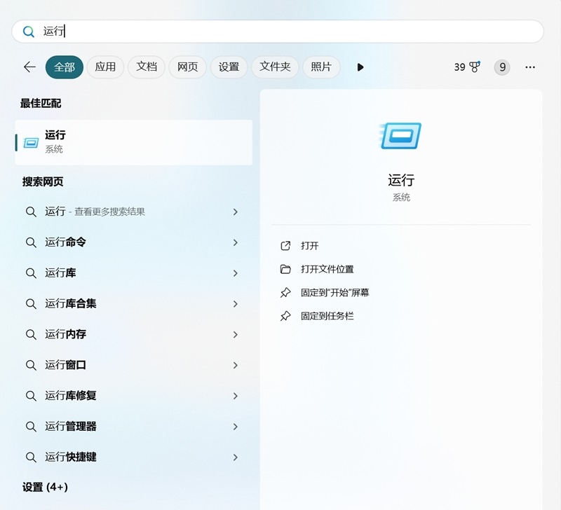Click 运行内存 web suggestion text

pyautogui.click(x=65, y=335)
